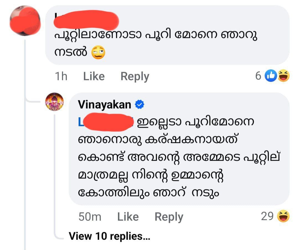Click the laughing reaction emoji beside count 6

coord(283,76)
